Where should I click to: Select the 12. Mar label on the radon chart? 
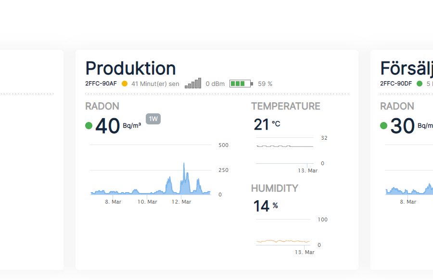coord(182,202)
